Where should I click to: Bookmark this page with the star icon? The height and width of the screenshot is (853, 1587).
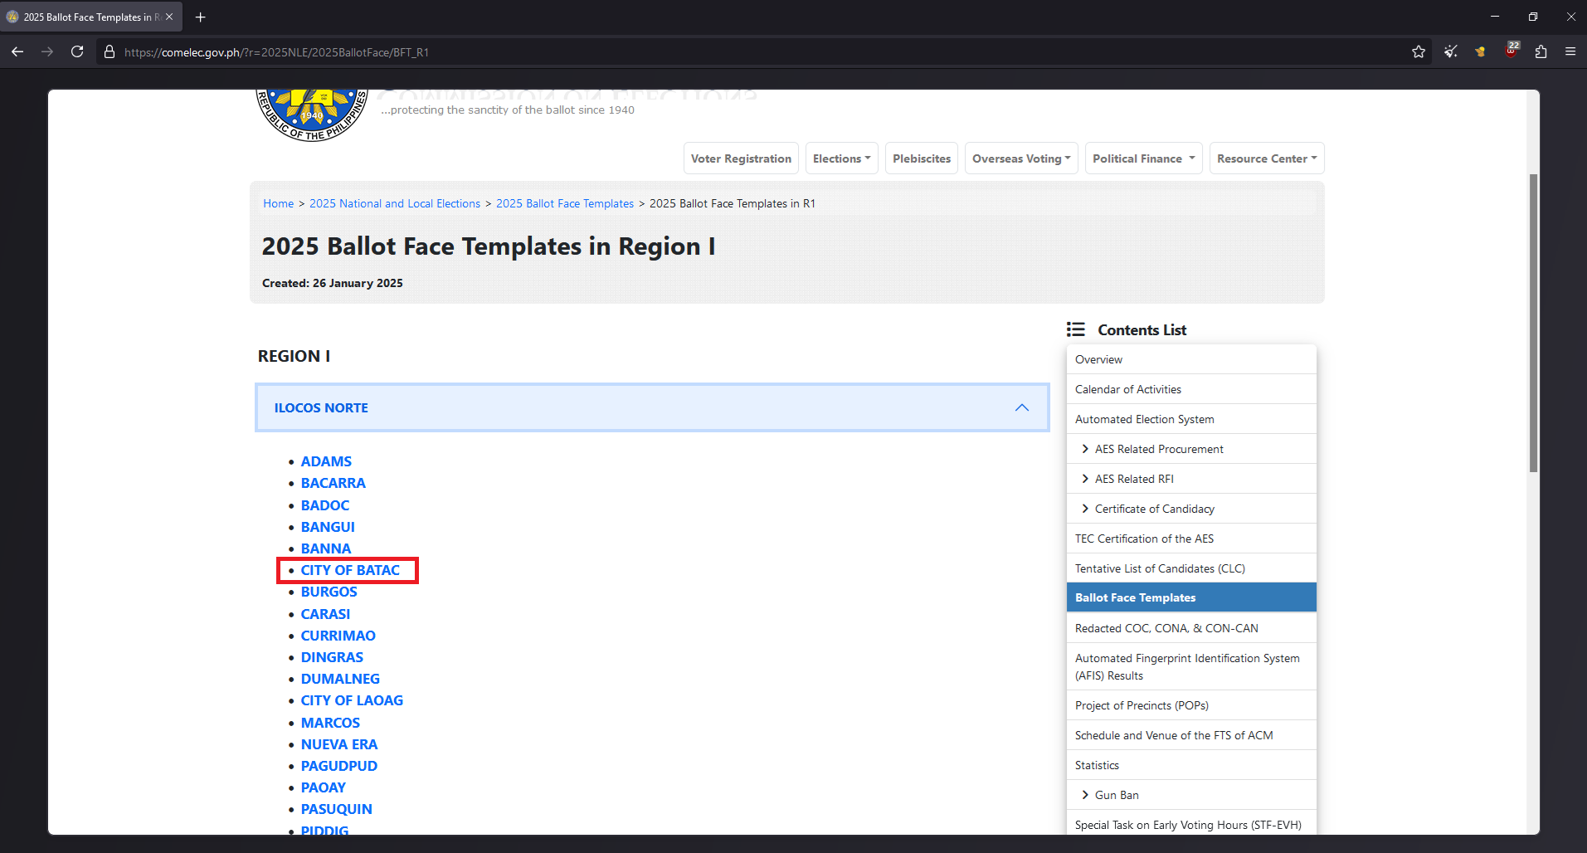[1419, 51]
